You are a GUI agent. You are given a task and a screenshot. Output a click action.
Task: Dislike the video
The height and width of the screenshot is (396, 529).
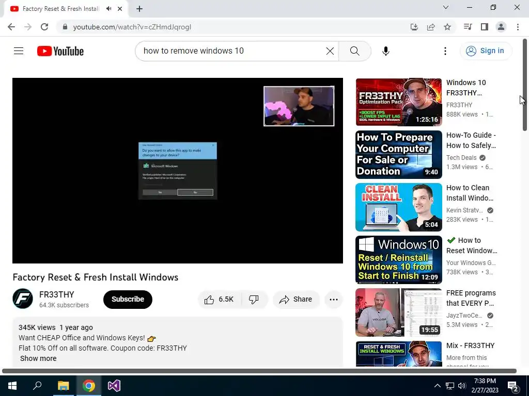click(x=254, y=300)
